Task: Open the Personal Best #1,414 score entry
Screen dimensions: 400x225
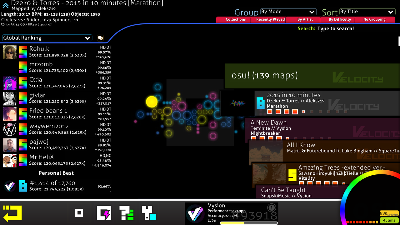Action: pos(57,186)
